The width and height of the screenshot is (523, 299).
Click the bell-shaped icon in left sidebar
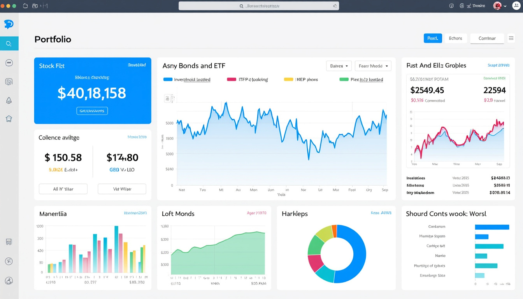click(9, 100)
